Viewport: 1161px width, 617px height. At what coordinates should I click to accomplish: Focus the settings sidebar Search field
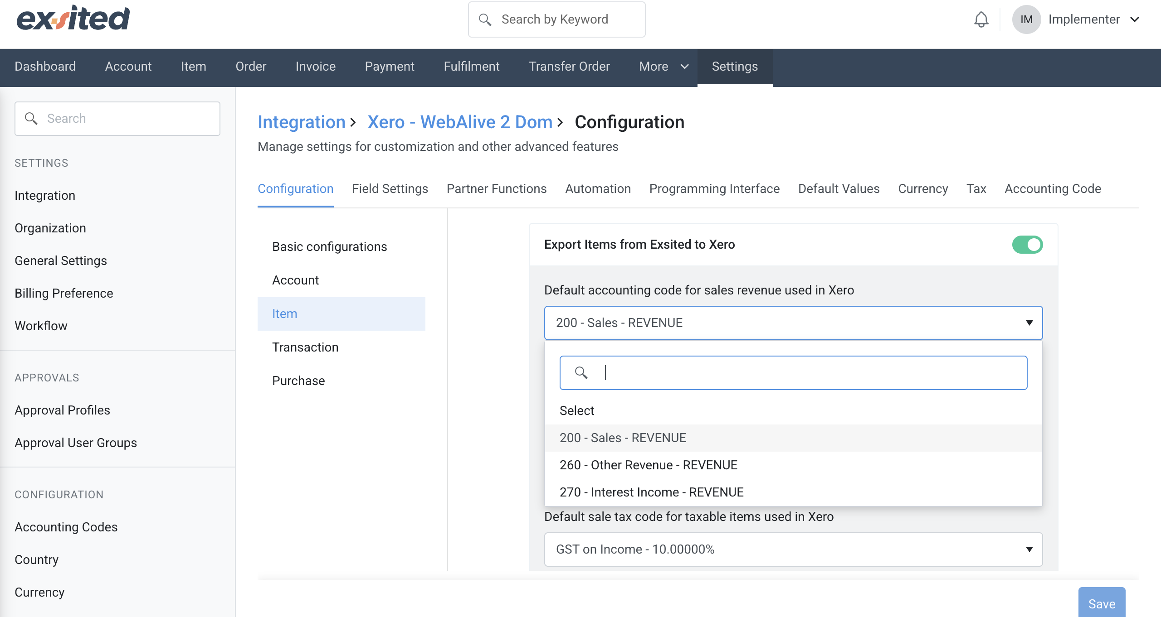point(117,119)
